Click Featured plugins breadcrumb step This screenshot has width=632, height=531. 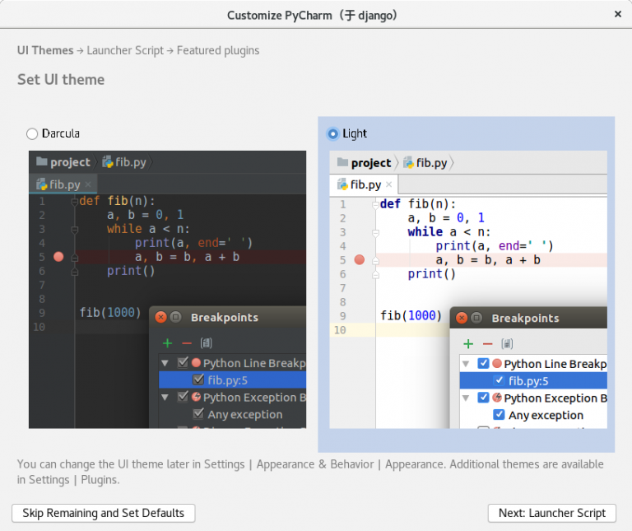(218, 50)
